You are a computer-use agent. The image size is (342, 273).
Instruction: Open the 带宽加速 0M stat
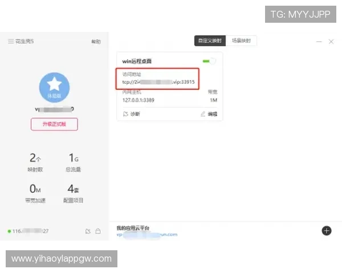(x=35, y=193)
